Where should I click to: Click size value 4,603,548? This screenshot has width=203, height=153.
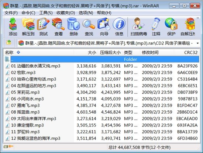click(x=86, y=112)
